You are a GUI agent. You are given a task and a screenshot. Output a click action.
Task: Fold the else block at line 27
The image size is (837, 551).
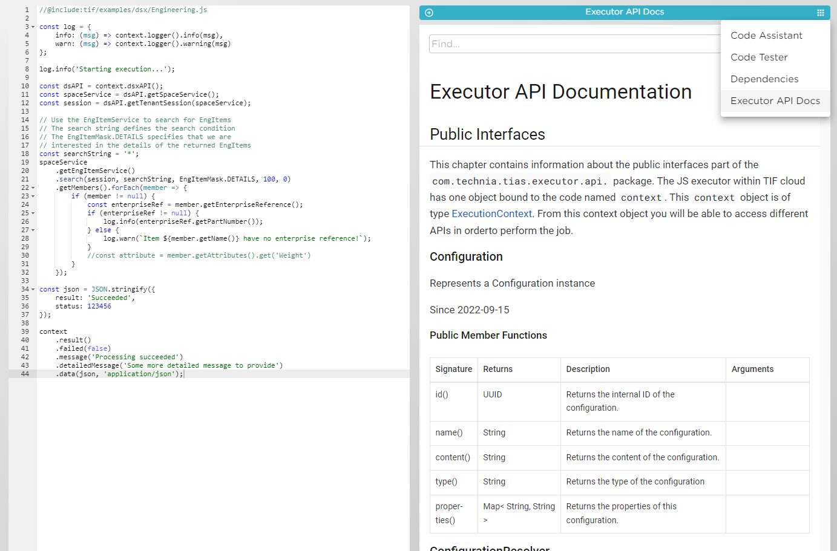pos(32,229)
